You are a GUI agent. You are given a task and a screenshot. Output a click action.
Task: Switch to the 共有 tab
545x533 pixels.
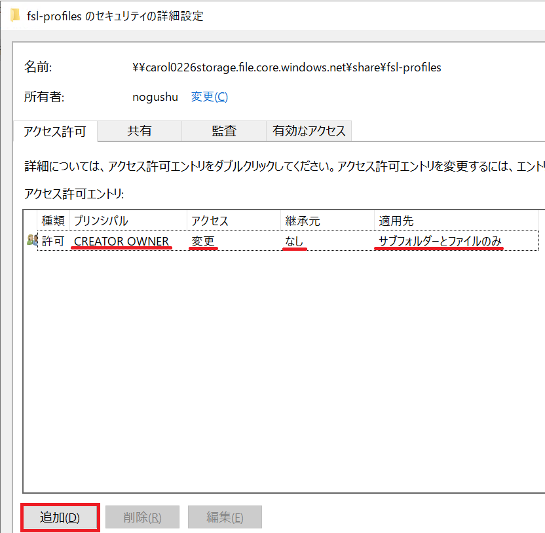click(x=140, y=131)
